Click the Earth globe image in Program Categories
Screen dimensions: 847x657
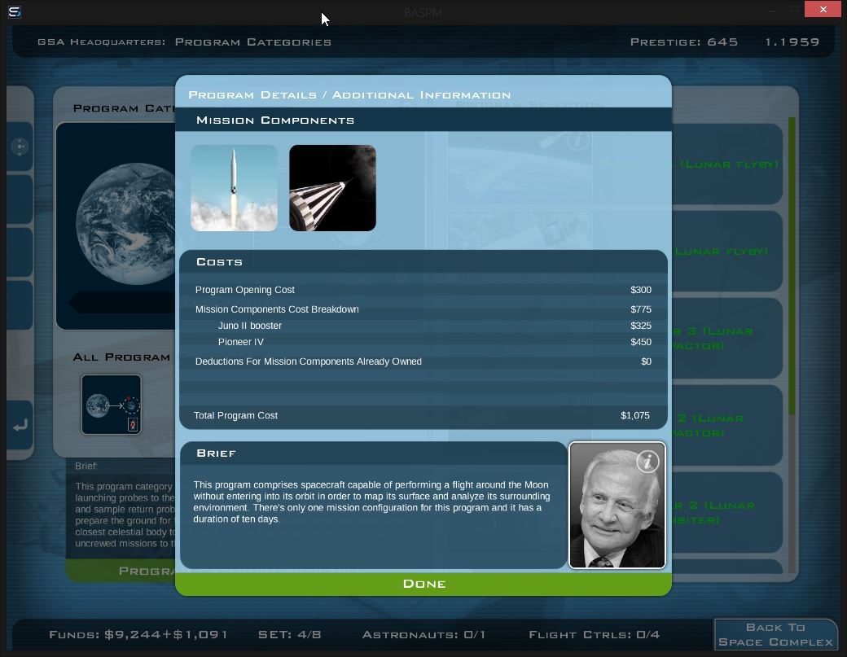[127, 224]
